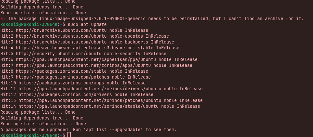Click the 'sudo apt update' command text
The height and width of the screenshot is (137, 313).
87,25
